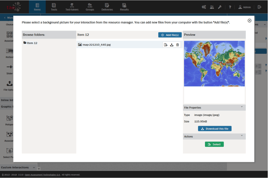The width and height of the screenshot is (269, 178).
Task: Click the select-file icon beside map-221210_640.jpg
Action: (x=166, y=45)
